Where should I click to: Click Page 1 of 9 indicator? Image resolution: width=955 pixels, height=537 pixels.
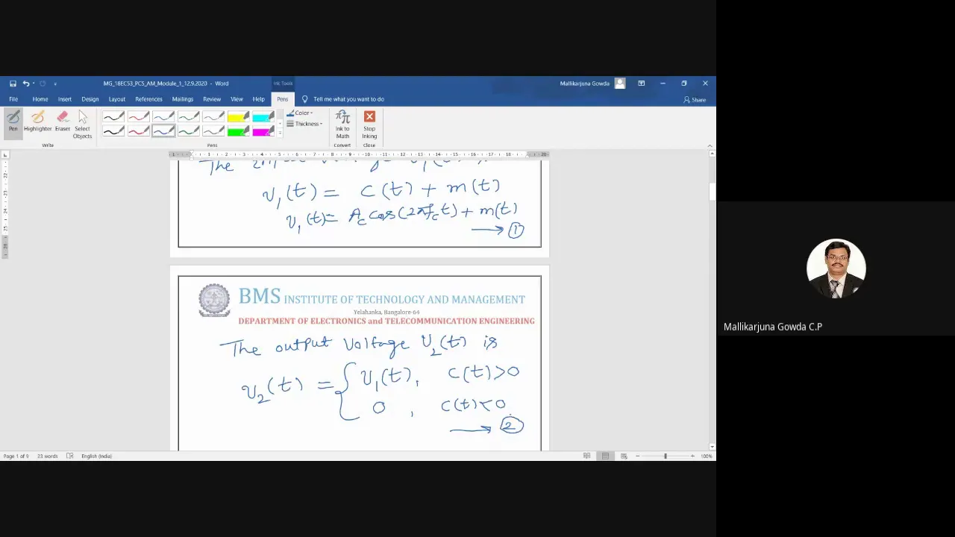16,456
